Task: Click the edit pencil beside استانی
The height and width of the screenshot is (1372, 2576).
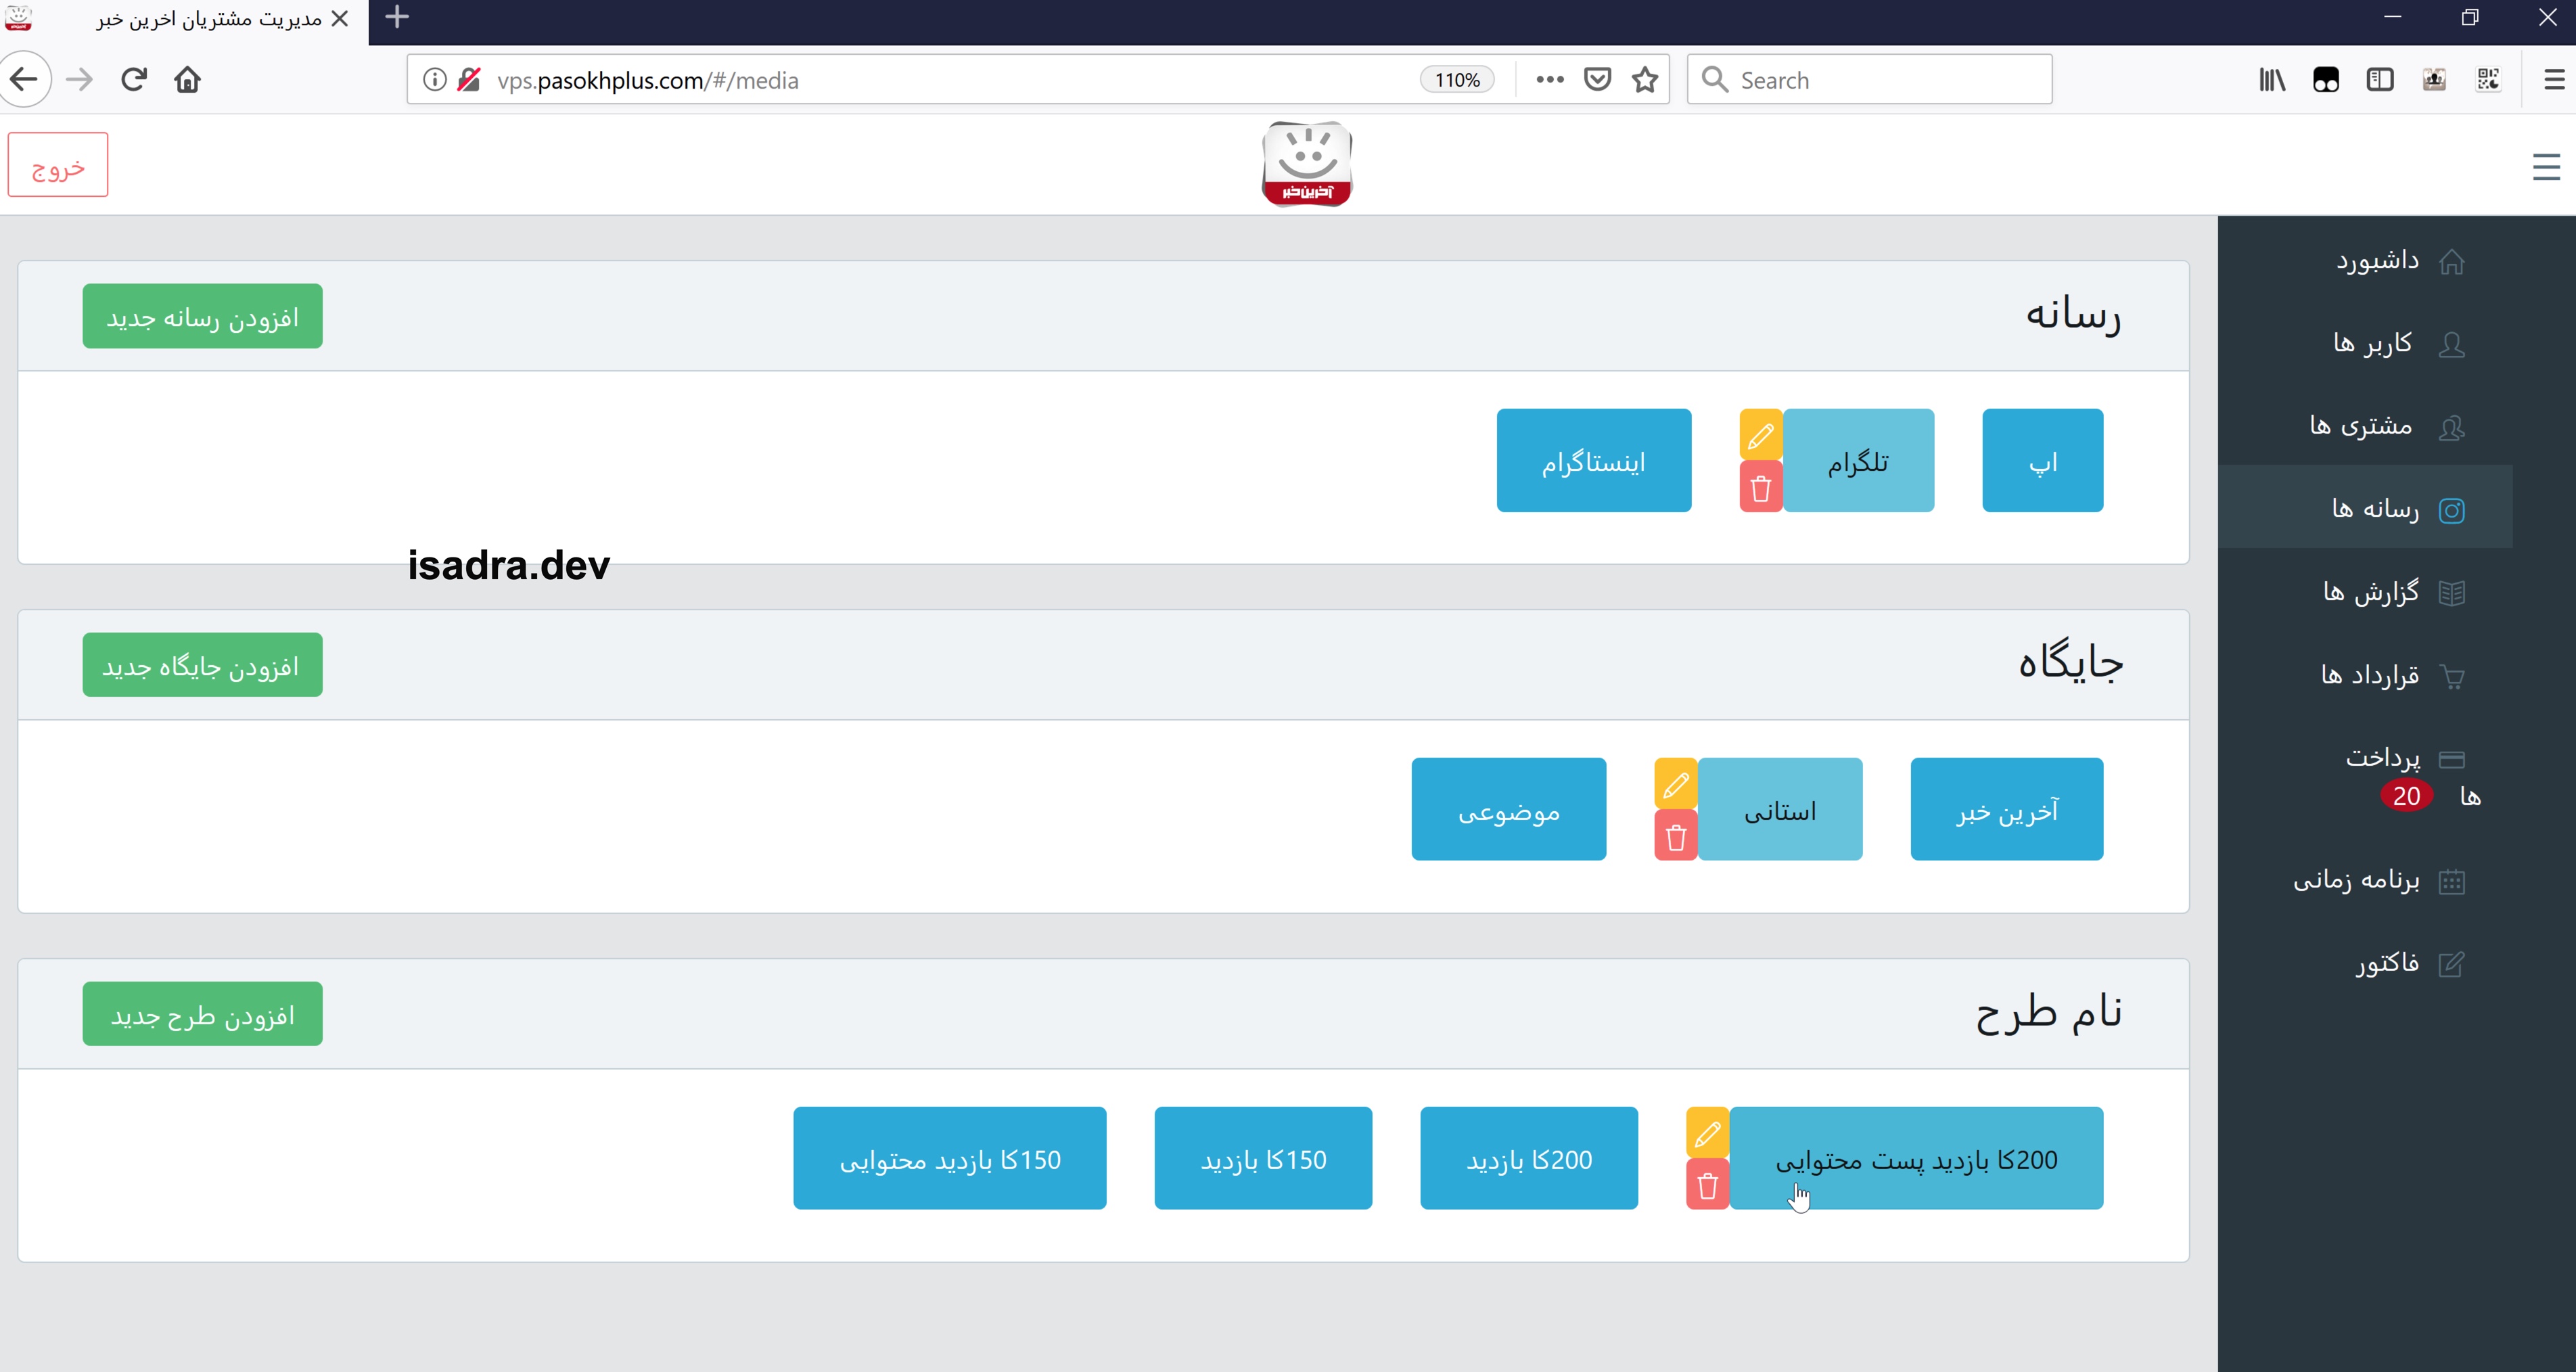Action: (x=1676, y=784)
